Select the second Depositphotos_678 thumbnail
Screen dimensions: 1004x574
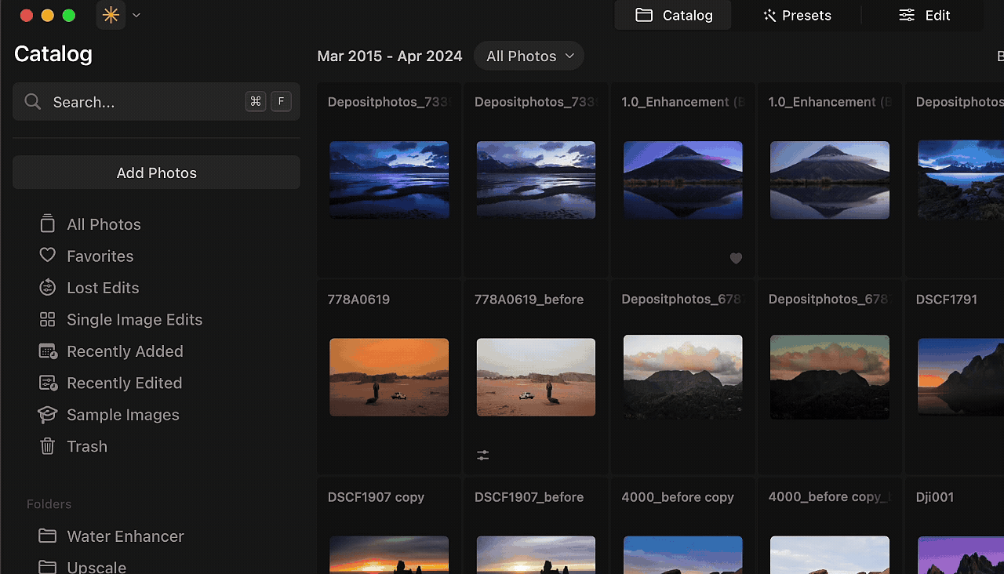tap(830, 377)
